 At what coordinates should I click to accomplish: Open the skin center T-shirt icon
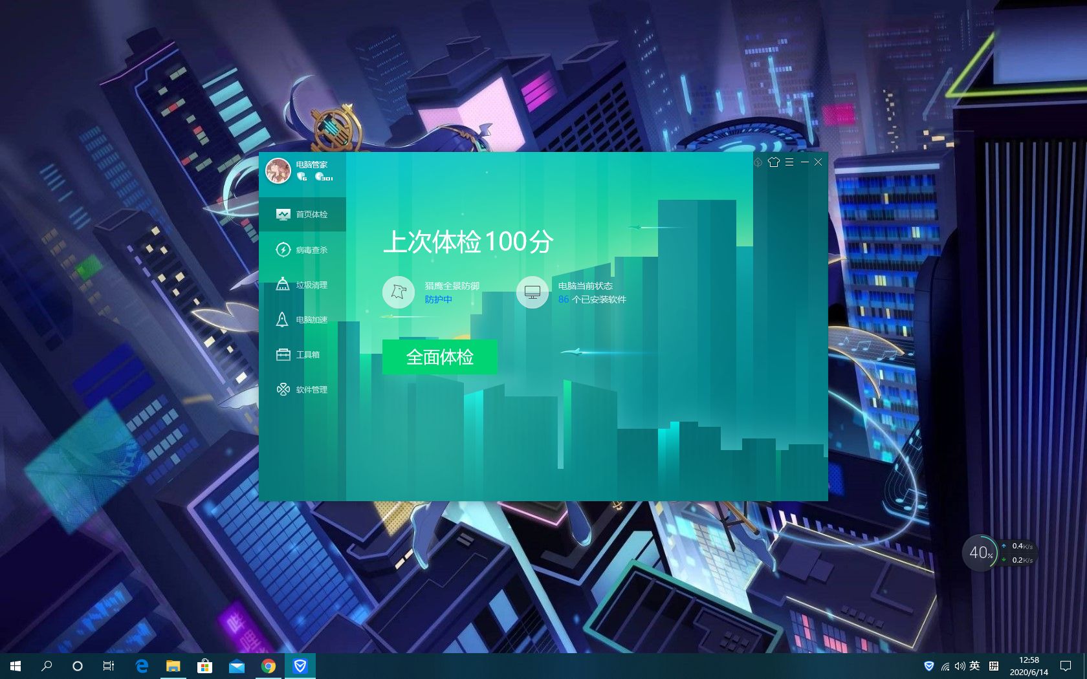[x=773, y=162]
